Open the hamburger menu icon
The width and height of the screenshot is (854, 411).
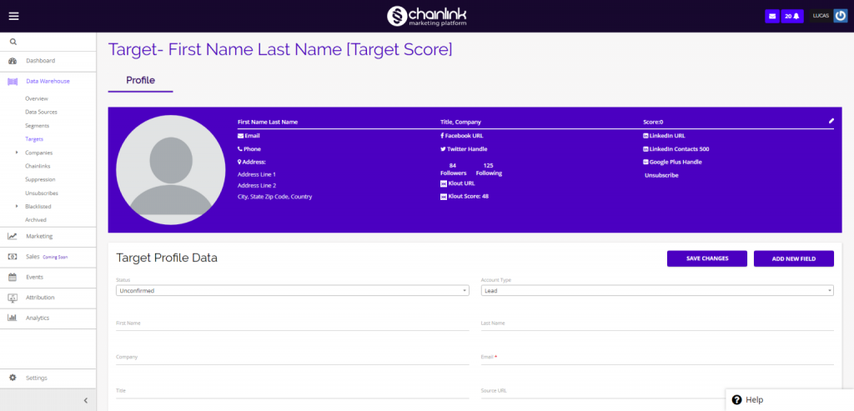click(13, 16)
